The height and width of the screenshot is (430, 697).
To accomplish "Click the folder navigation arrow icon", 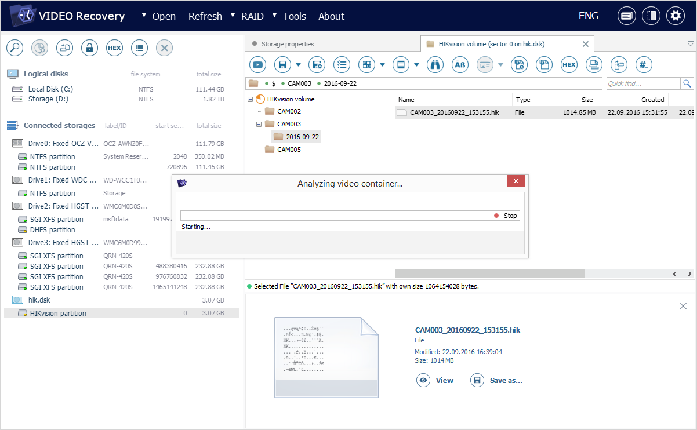I will click(619, 65).
